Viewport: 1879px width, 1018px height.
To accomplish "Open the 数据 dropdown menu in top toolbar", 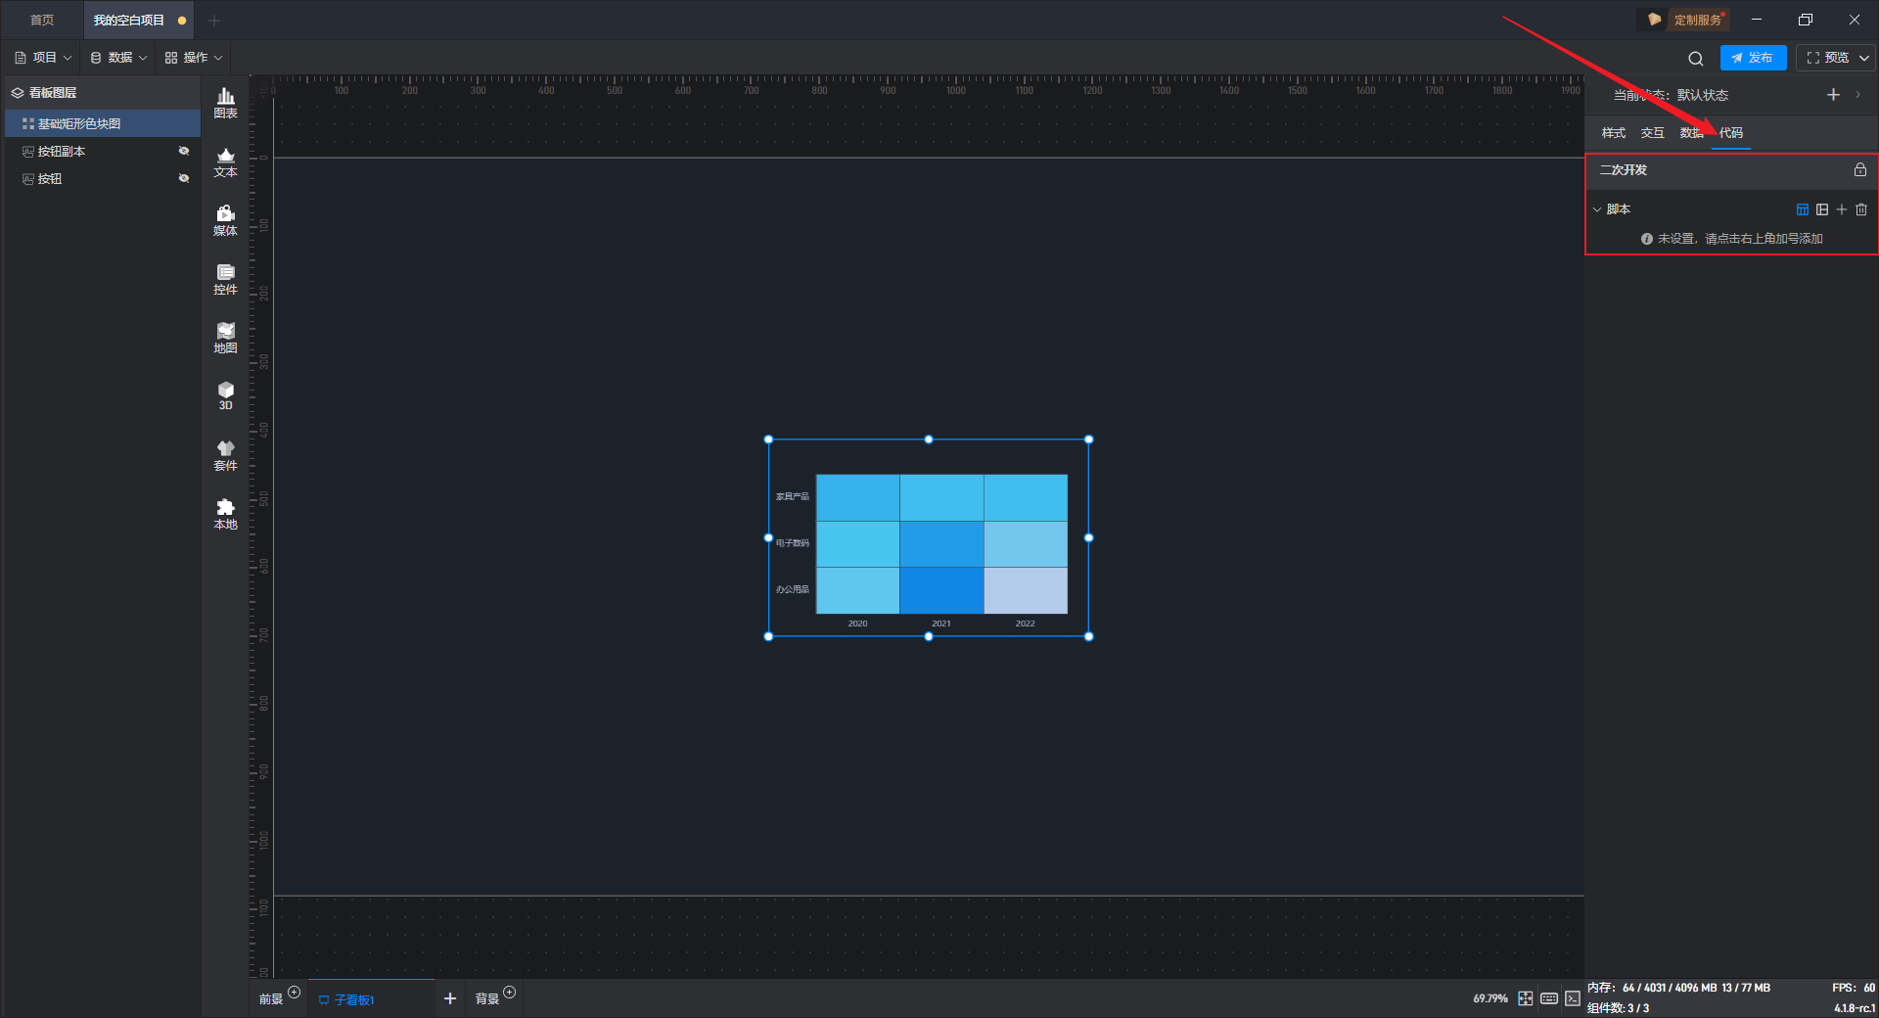I will pyautogui.click(x=118, y=58).
